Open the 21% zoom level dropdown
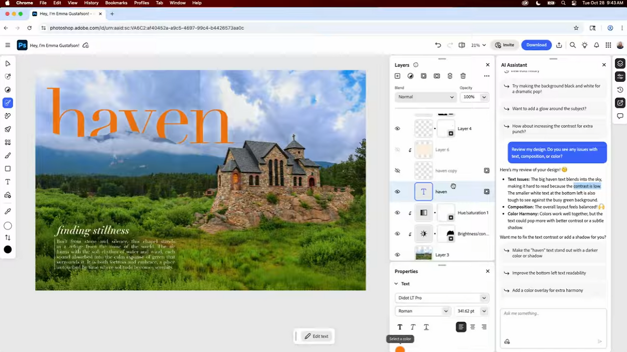Image resolution: width=627 pixels, height=352 pixels. (479, 45)
